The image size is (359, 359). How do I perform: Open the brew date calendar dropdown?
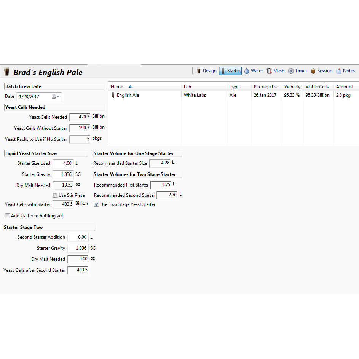click(56, 97)
